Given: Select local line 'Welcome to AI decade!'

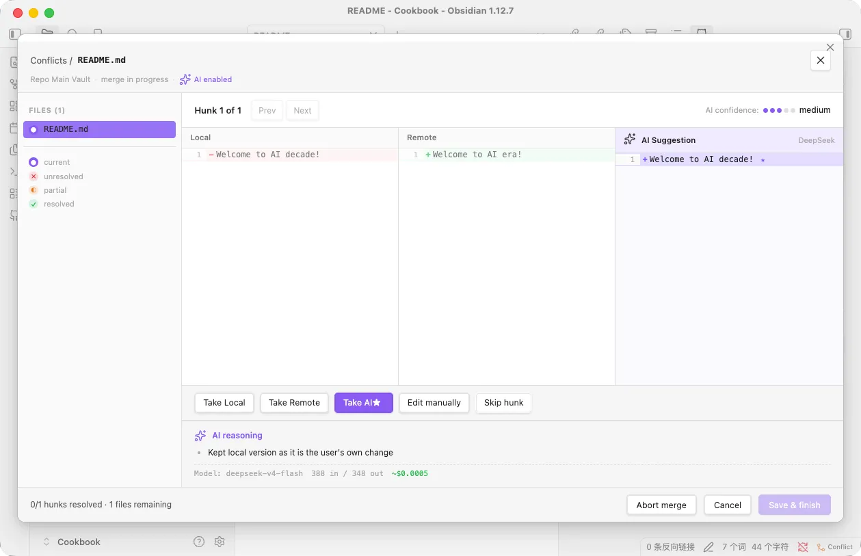Looking at the screenshot, I should [x=290, y=155].
